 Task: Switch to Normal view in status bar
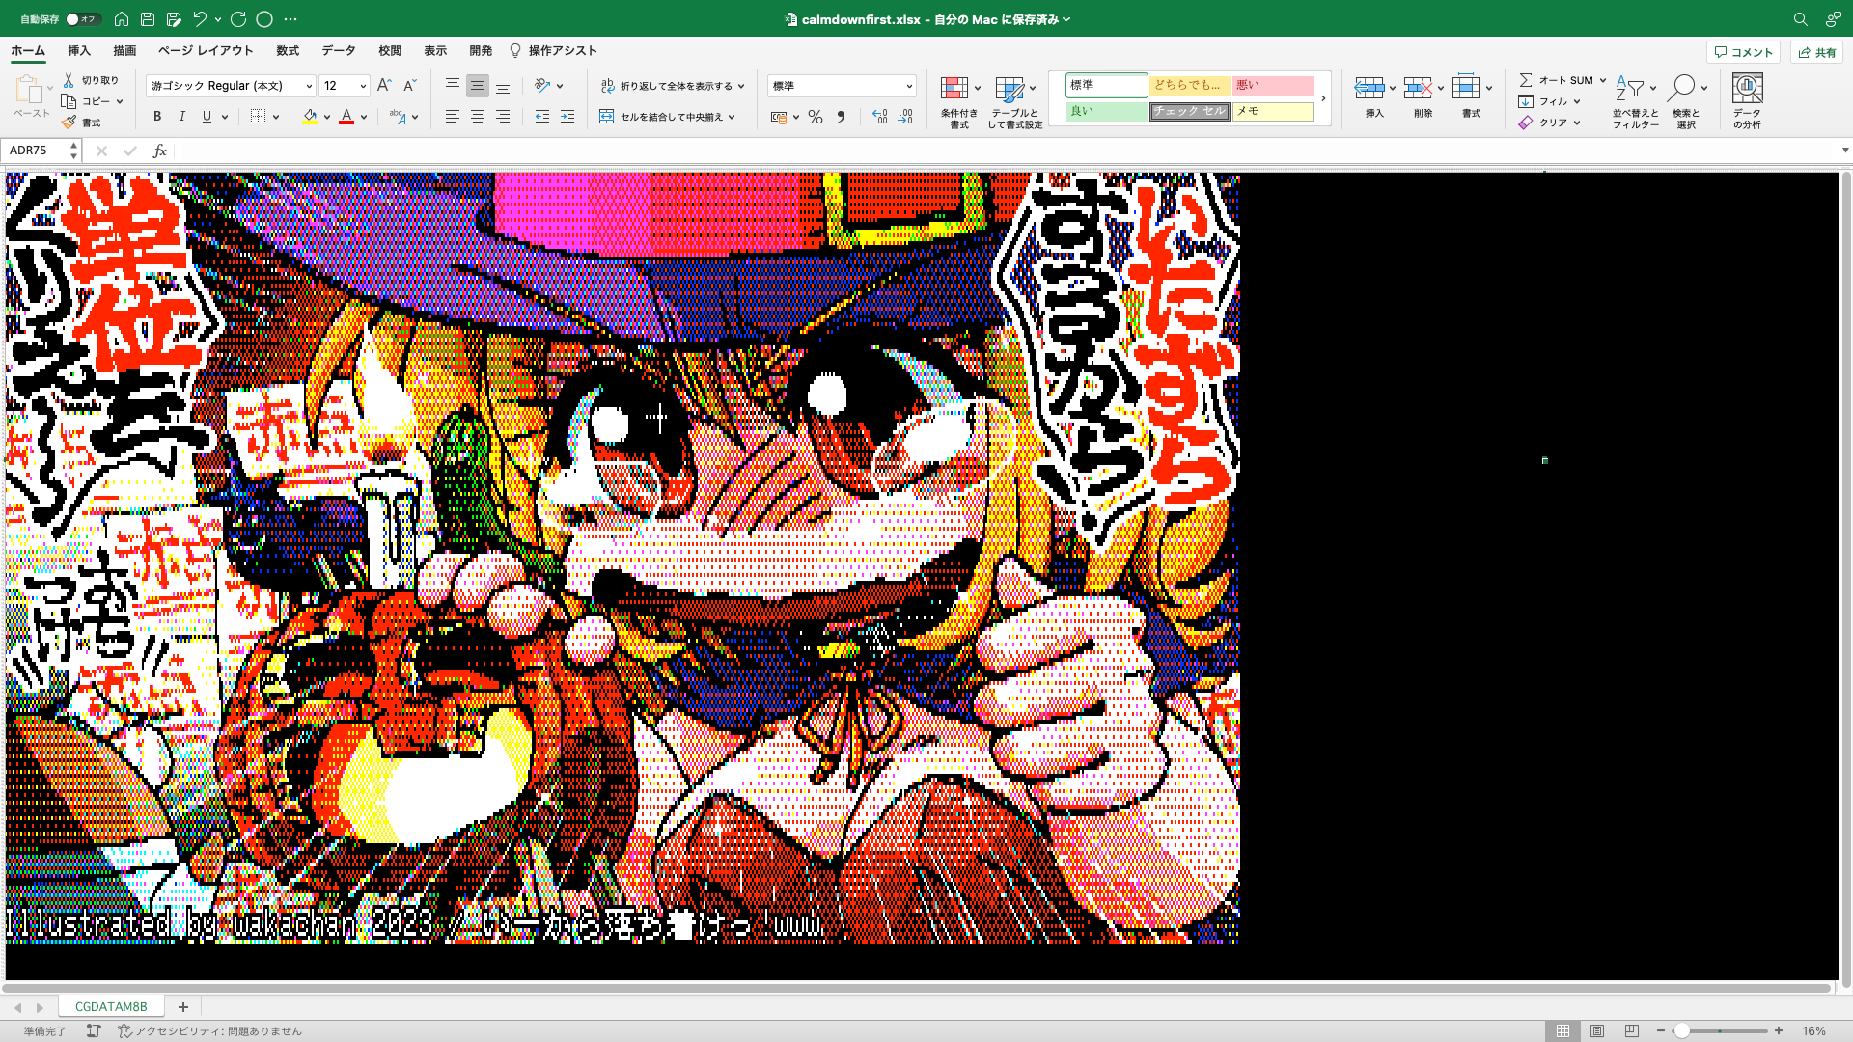pos(1563,1031)
